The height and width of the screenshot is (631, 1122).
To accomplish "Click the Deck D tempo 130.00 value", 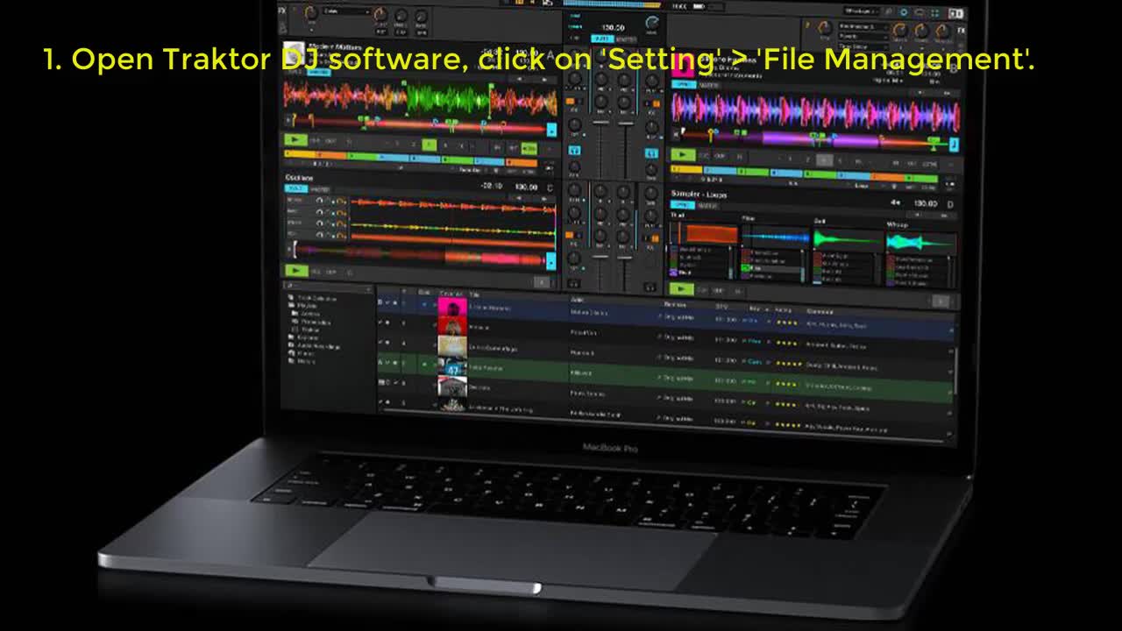I will (x=926, y=203).
